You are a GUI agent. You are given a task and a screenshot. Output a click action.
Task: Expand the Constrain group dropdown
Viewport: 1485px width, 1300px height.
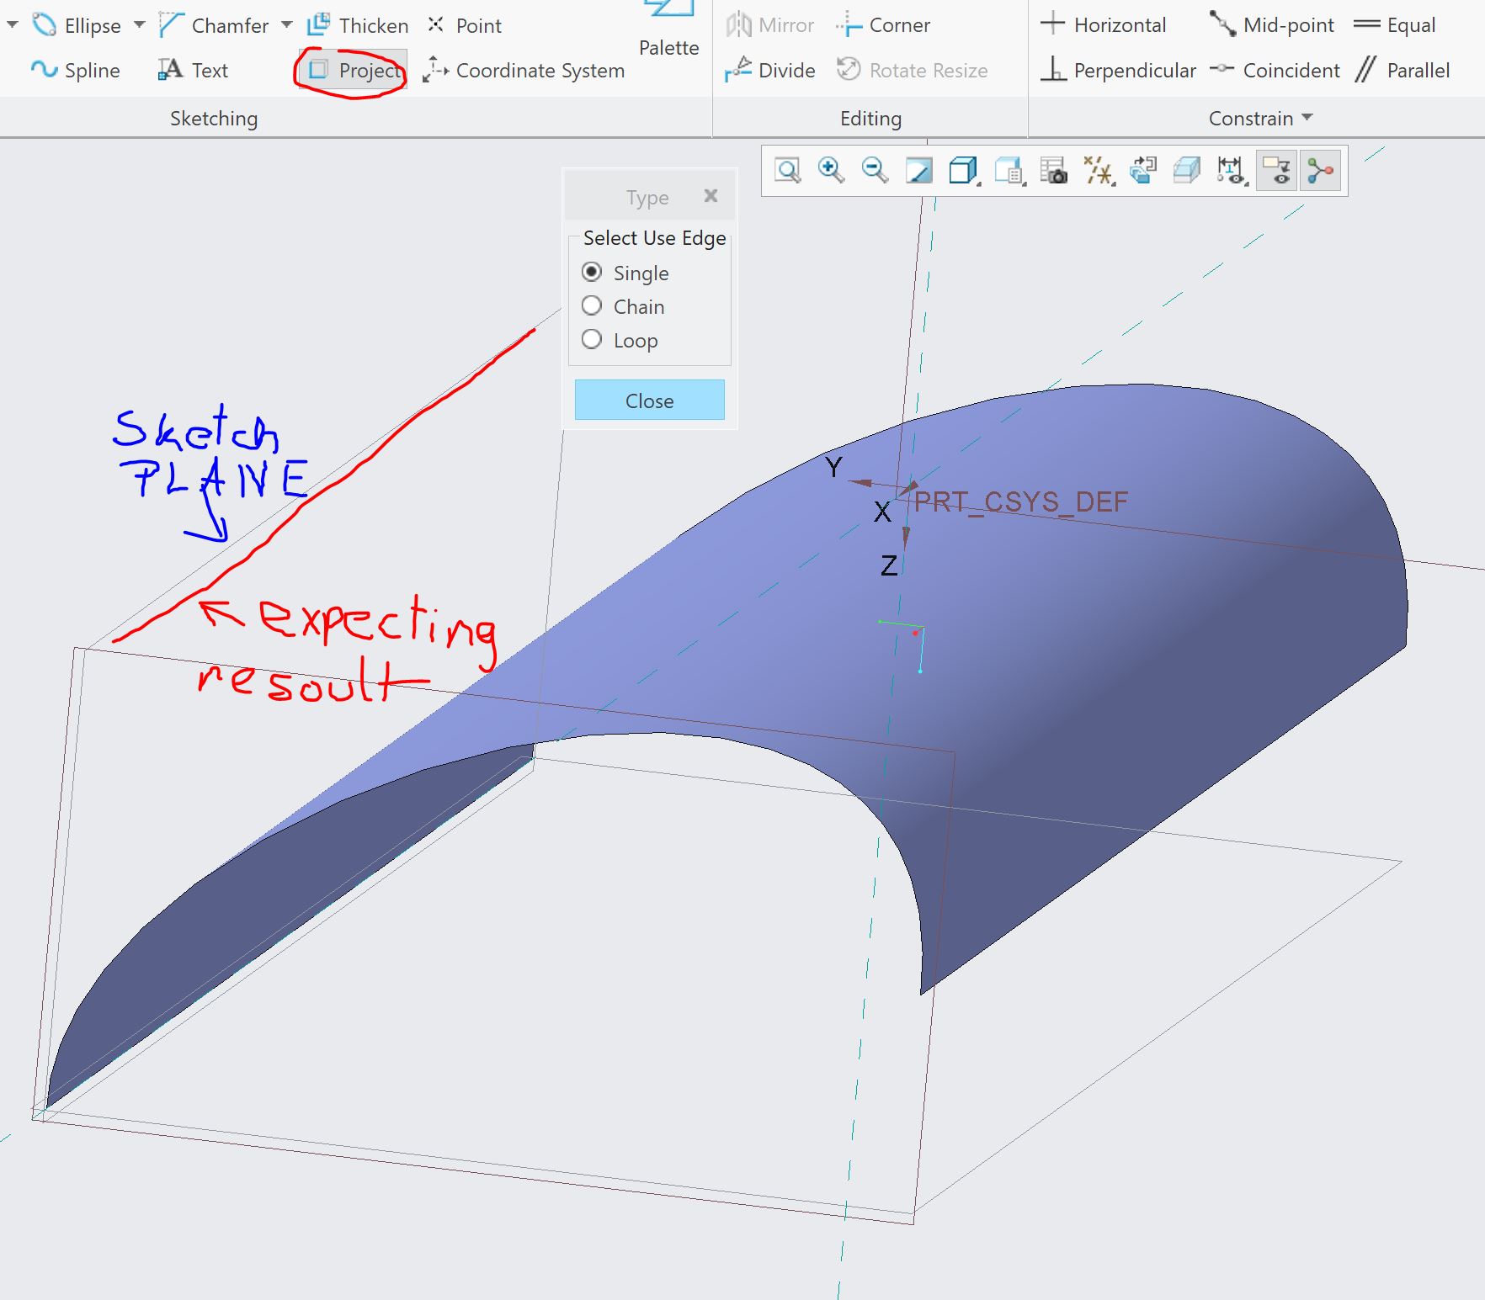(x=1306, y=119)
